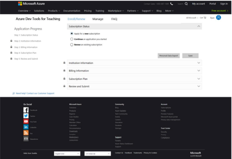
Task: Switch to the Manage tab
Action: (x=98, y=19)
